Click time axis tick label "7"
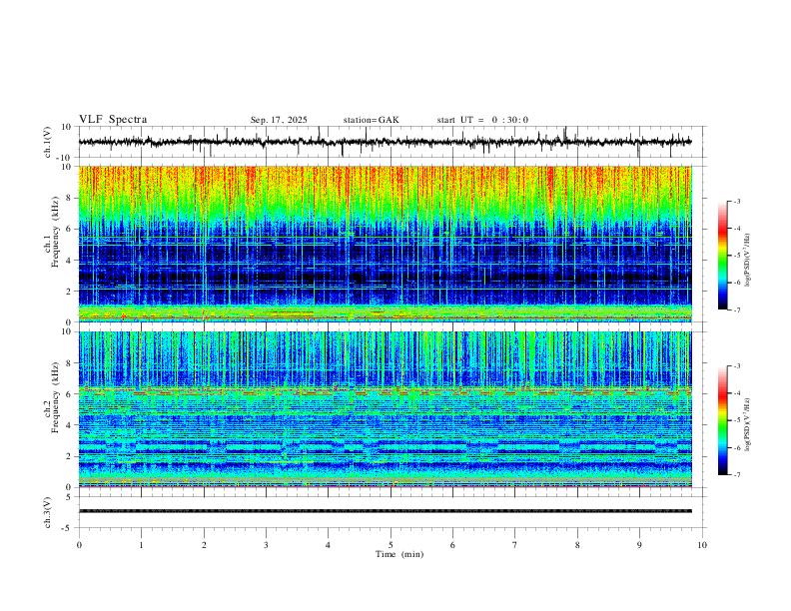 tap(515, 545)
